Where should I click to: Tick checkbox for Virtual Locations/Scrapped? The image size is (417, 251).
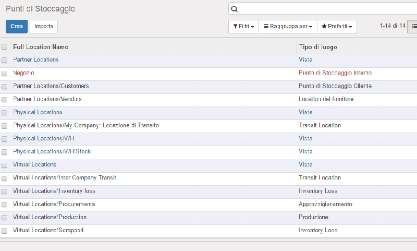click(x=4, y=231)
